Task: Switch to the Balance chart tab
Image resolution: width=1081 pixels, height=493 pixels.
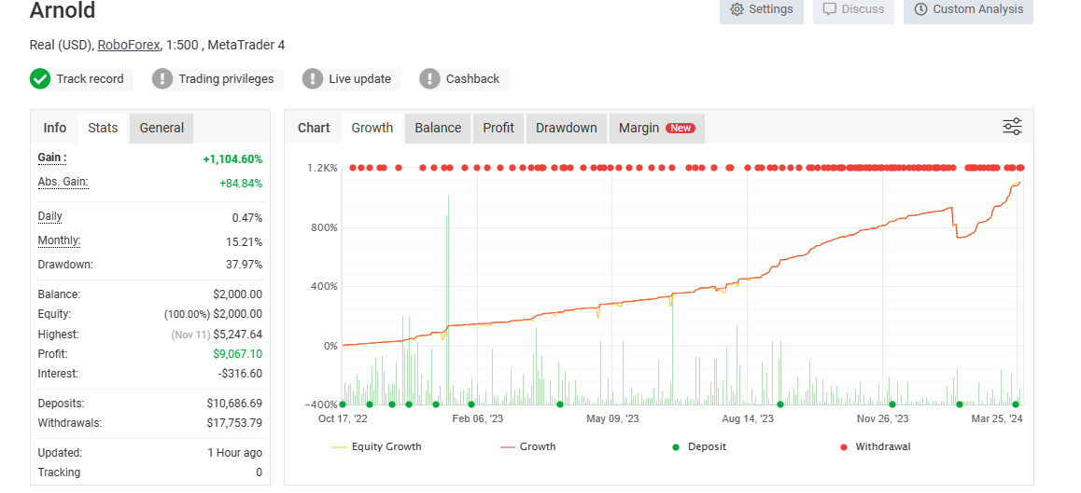Action: (438, 128)
